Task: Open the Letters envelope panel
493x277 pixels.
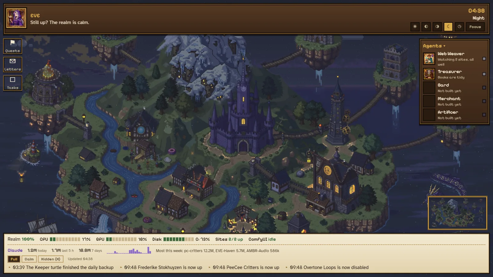Action: pyautogui.click(x=13, y=65)
